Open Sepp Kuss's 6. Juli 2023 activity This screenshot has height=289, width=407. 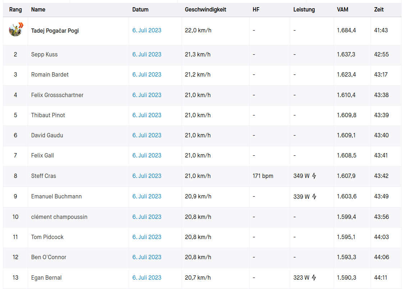(x=147, y=54)
